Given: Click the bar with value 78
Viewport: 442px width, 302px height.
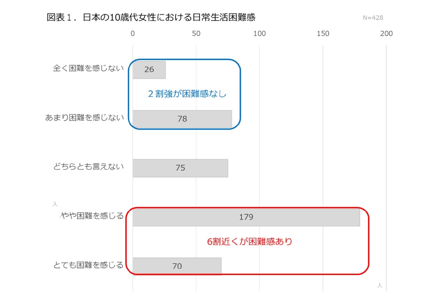Looking at the screenshot, I should pos(182,119).
